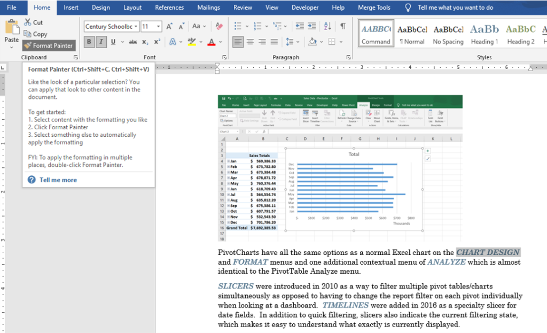Apply subscript formatting
547x333 pixels.
(145, 42)
